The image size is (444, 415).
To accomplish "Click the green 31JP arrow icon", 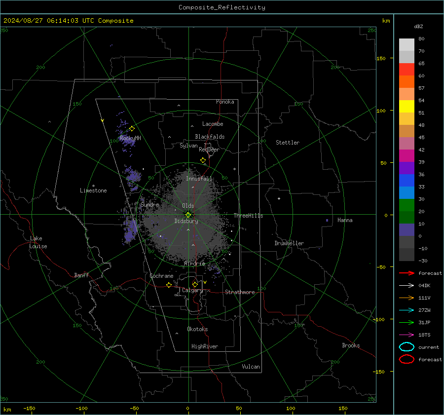I will coord(407,322).
